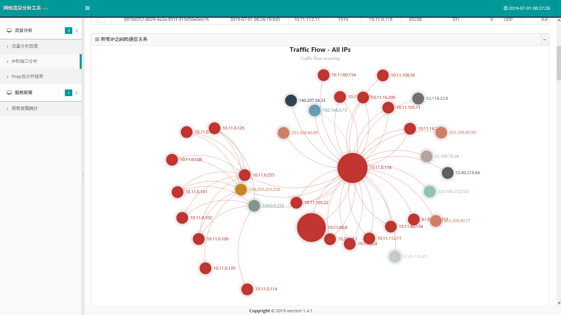Click the list icon beside 所有IP之间的通信关系
The width and height of the screenshot is (561, 315).
97,39
